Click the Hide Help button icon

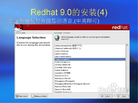click(x=17, y=96)
